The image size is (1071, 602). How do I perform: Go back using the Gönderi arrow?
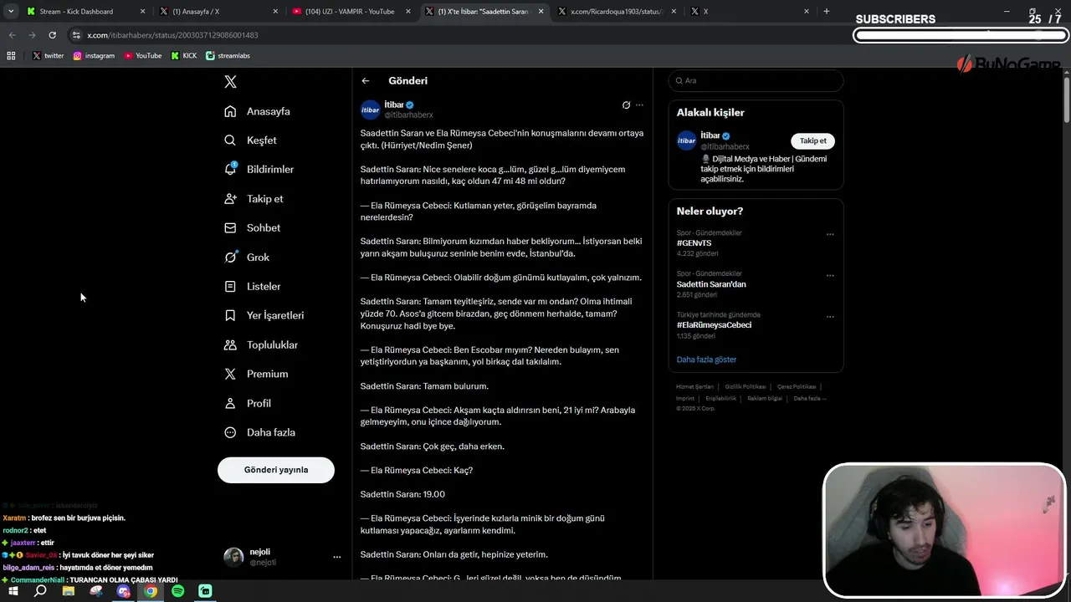click(366, 81)
